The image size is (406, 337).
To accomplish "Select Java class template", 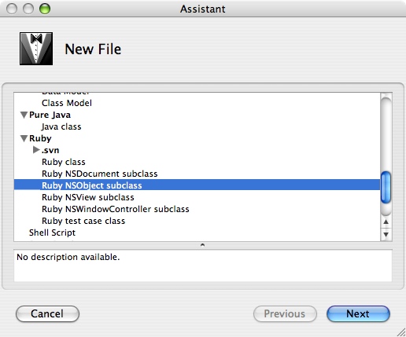I will click(x=61, y=126).
